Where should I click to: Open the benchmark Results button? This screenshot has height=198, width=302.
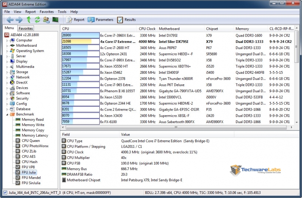[x=126, y=20]
